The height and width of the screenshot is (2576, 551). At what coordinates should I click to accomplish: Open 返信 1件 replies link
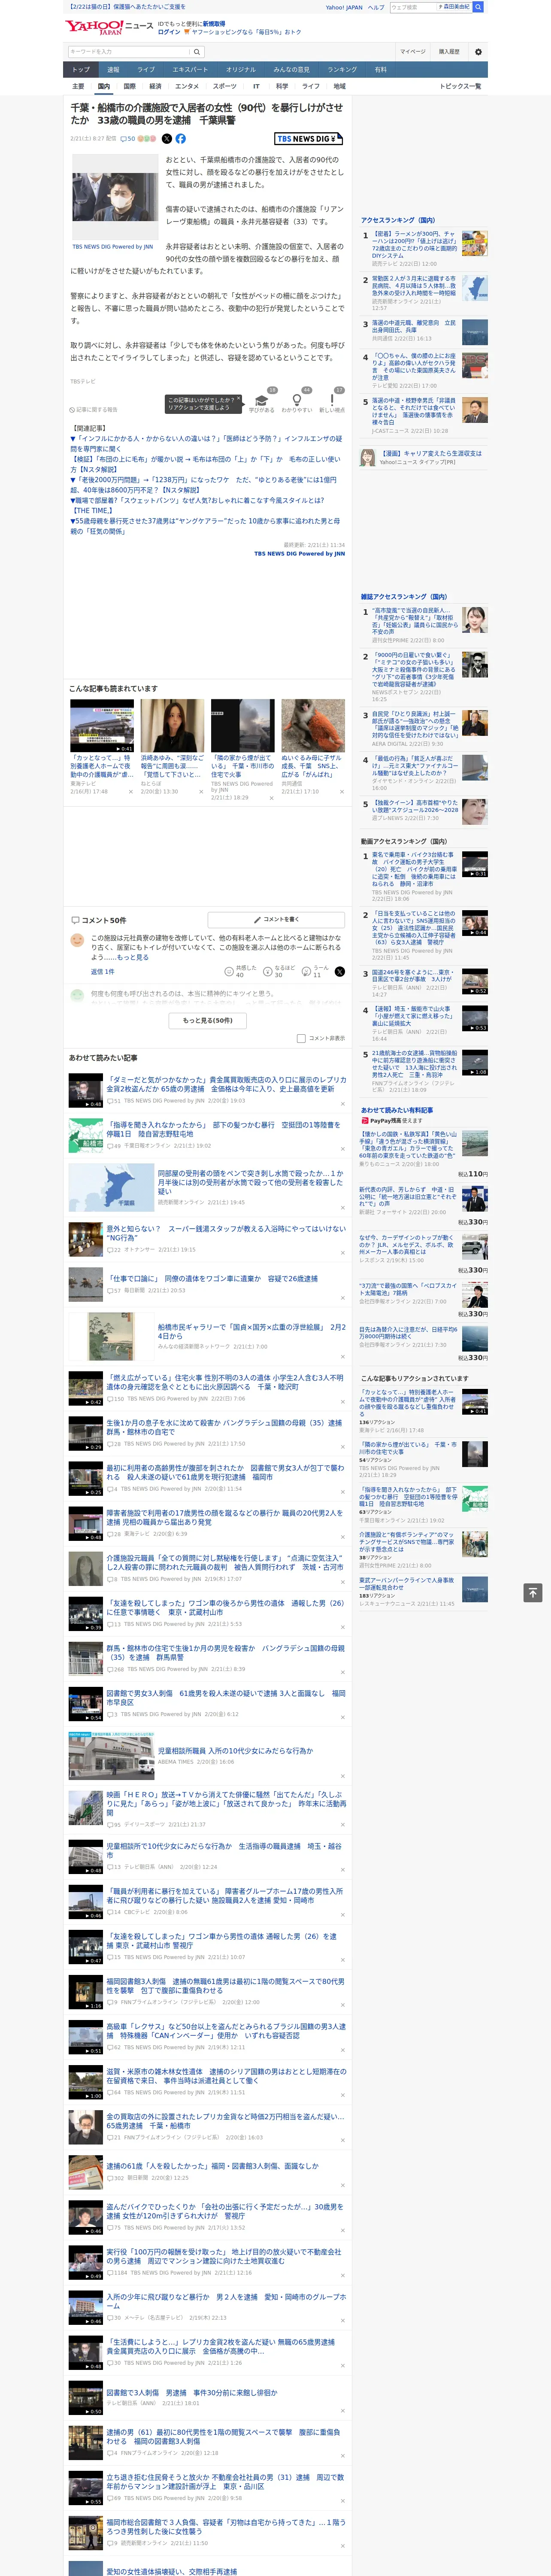tap(103, 971)
